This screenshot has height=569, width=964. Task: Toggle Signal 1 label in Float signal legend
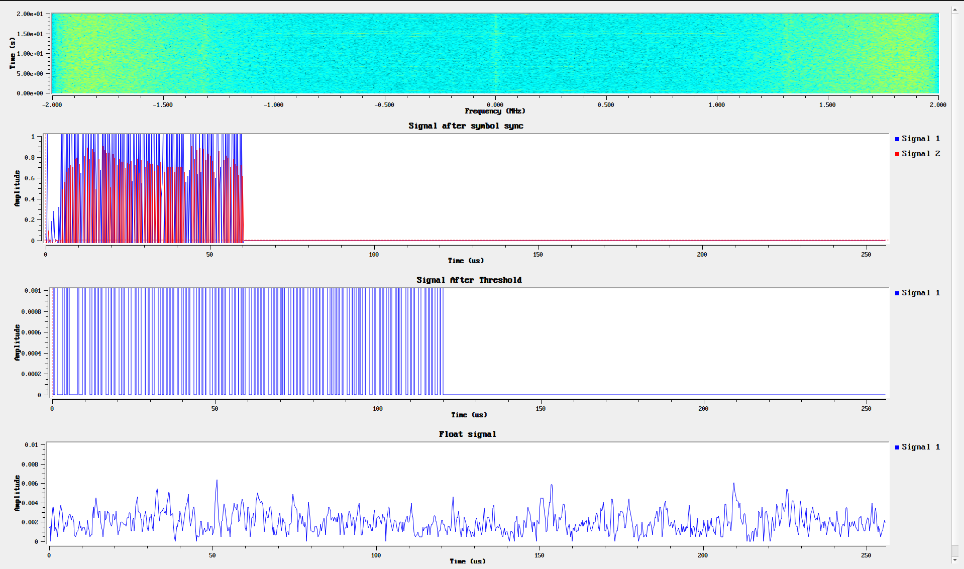pos(920,447)
